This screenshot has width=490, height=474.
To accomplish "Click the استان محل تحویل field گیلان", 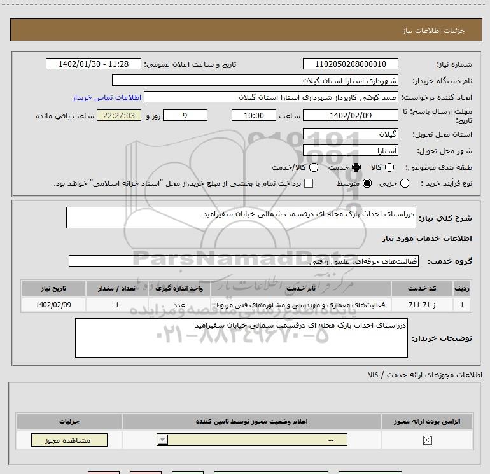I will (350, 134).
